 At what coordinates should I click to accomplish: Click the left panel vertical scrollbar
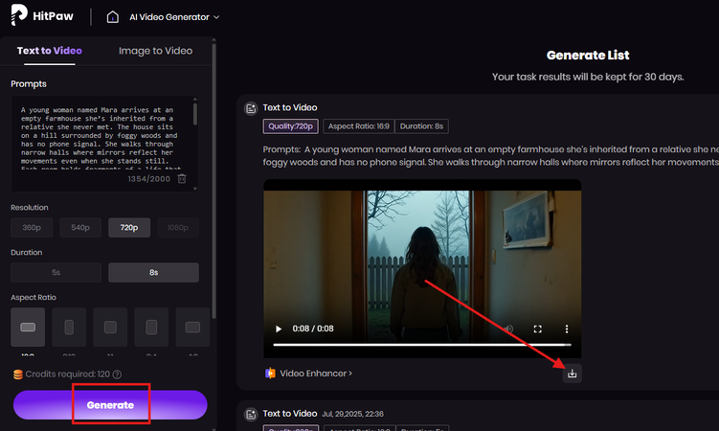point(213,179)
